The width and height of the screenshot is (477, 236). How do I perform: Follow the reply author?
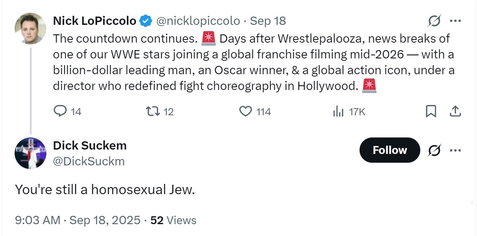click(x=389, y=150)
